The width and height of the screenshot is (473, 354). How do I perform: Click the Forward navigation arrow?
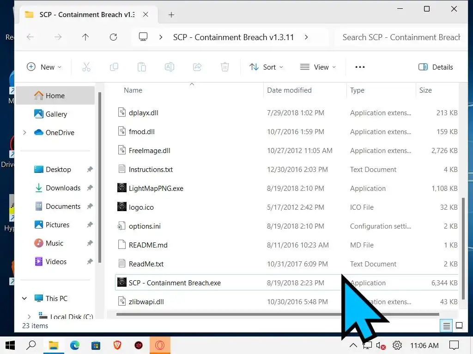(x=58, y=37)
